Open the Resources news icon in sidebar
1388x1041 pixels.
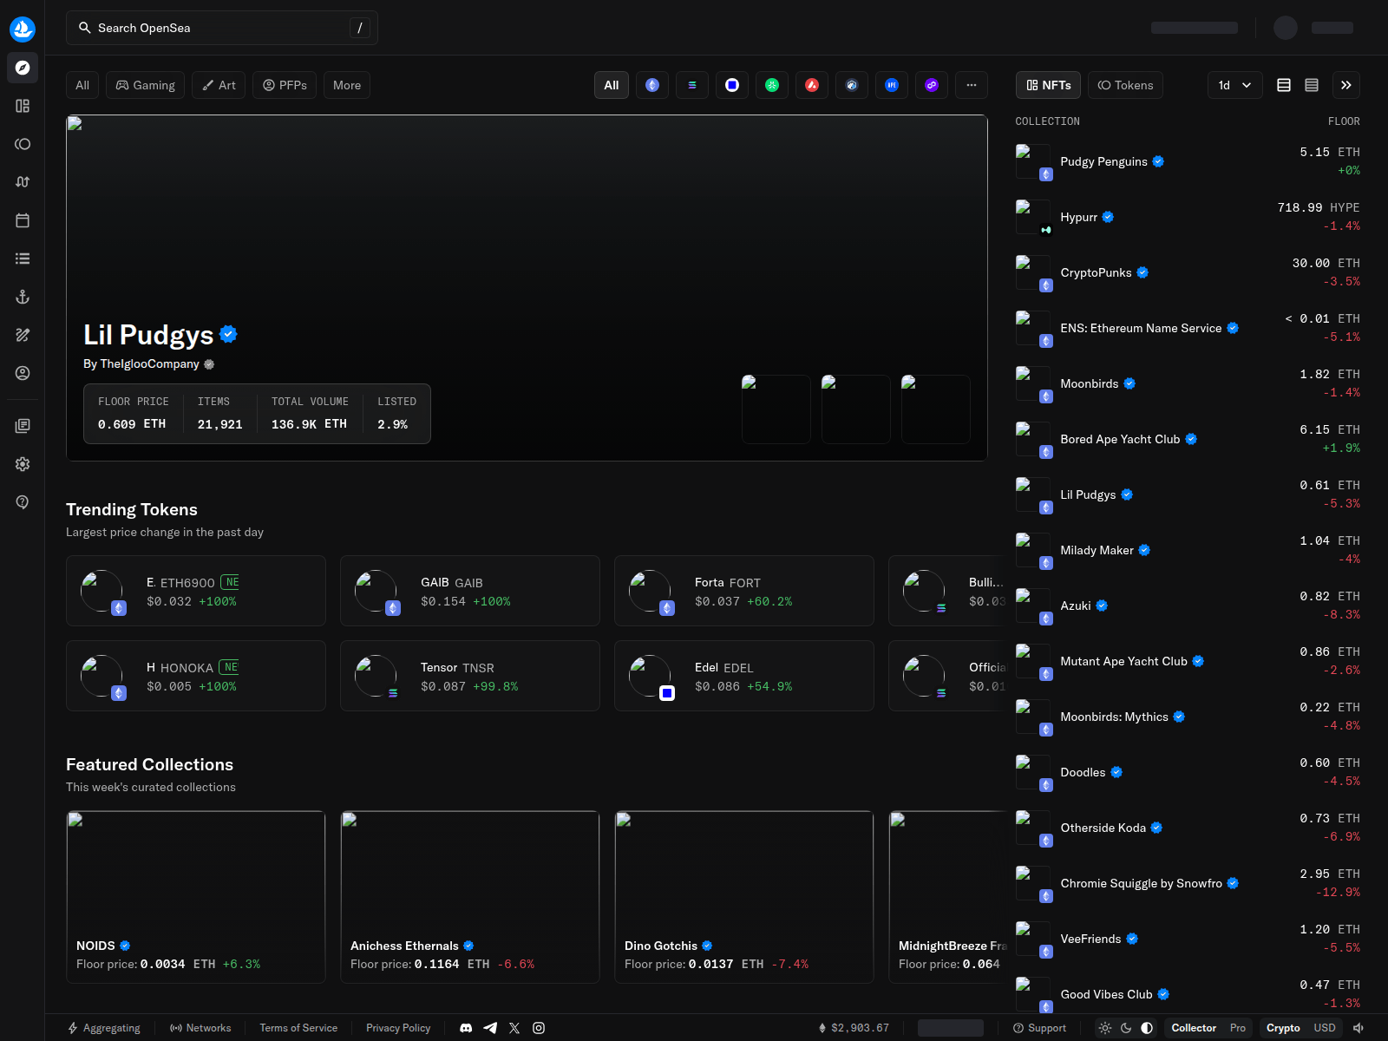point(23,426)
